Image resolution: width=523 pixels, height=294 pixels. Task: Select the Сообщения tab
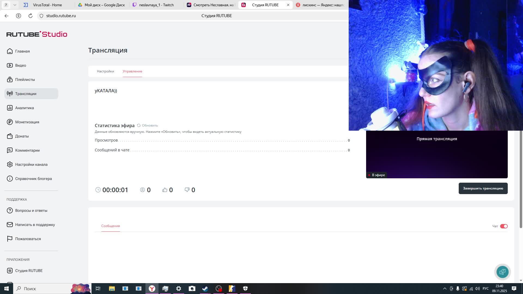tap(110, 226)
